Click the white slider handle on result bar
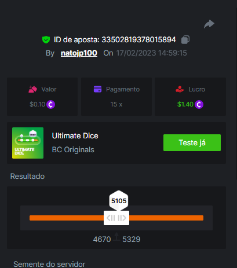 116,218
